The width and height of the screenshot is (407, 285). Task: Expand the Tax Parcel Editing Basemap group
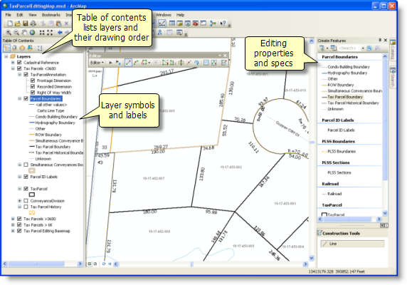pyautogui.click(x=13, y=231)
